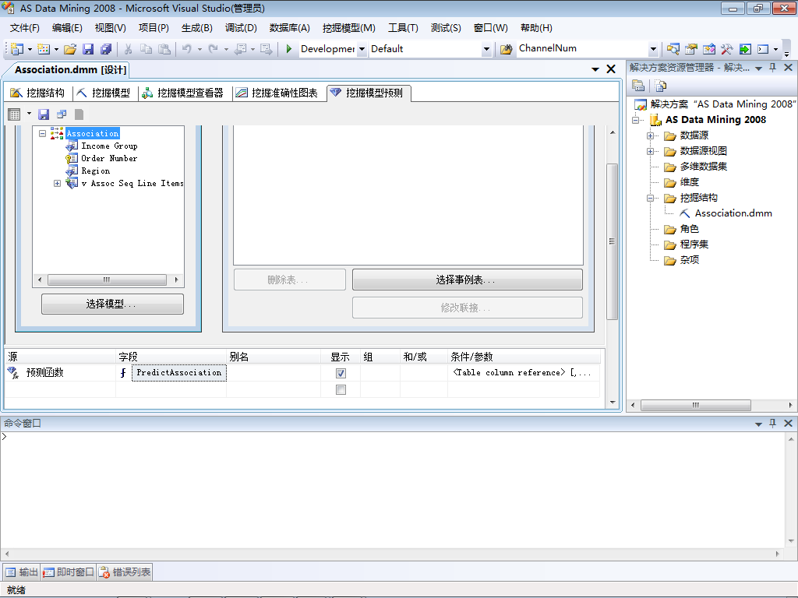Screen dimensions: 798x598
Task: Open the Development configuration dropdown
Action: [362, 49]
